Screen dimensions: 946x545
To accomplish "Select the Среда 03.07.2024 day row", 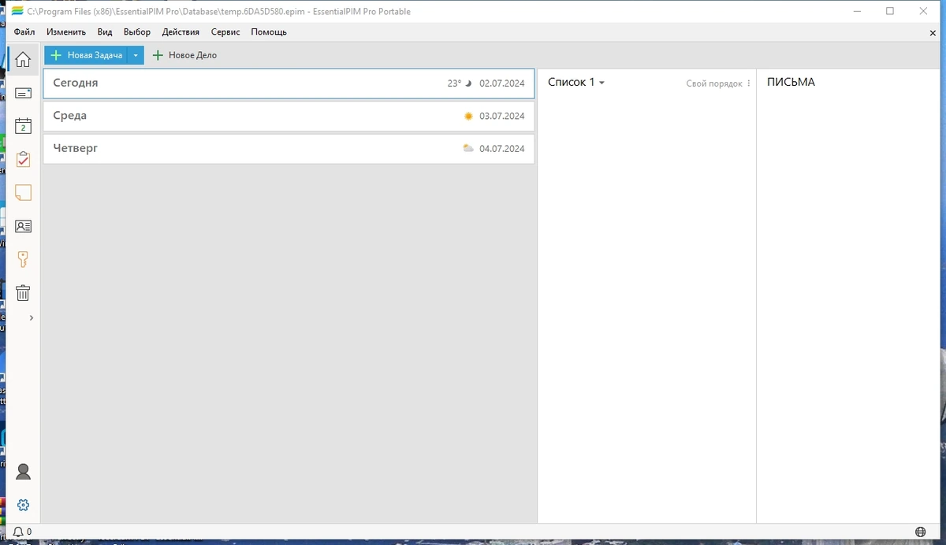I will pos(289,116).
